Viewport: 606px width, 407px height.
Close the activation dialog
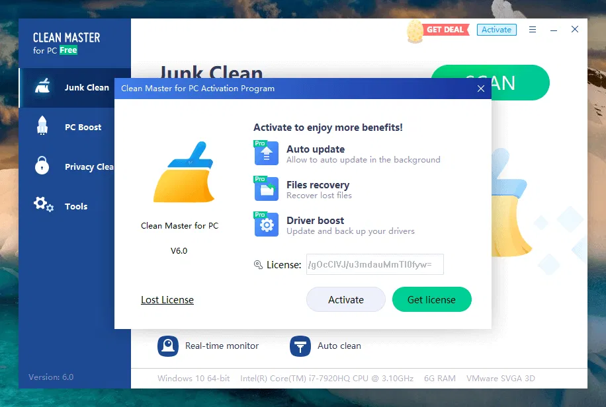pos(481,89)
